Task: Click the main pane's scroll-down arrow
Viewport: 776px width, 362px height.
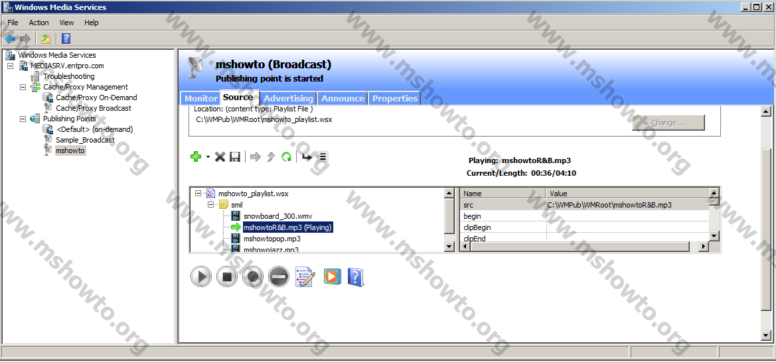Action: (x=767, y=335)
